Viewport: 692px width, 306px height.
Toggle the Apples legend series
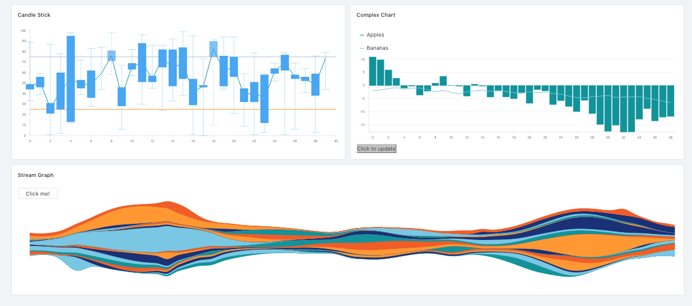[375, 35]
